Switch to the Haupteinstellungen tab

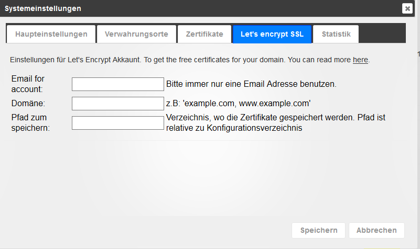[x=51, y=34]
